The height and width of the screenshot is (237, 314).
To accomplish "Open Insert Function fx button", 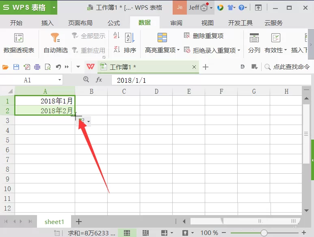I will coord(99,80).
